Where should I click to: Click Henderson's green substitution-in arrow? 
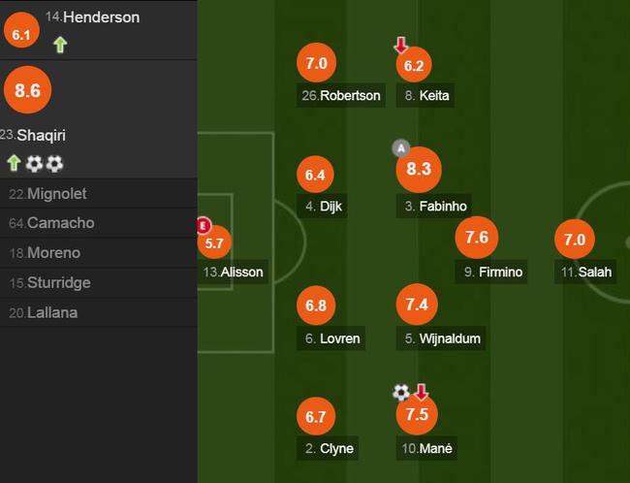pyautogui.click(x=60, y=45)
